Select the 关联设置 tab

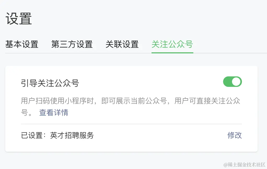(122, 44)
